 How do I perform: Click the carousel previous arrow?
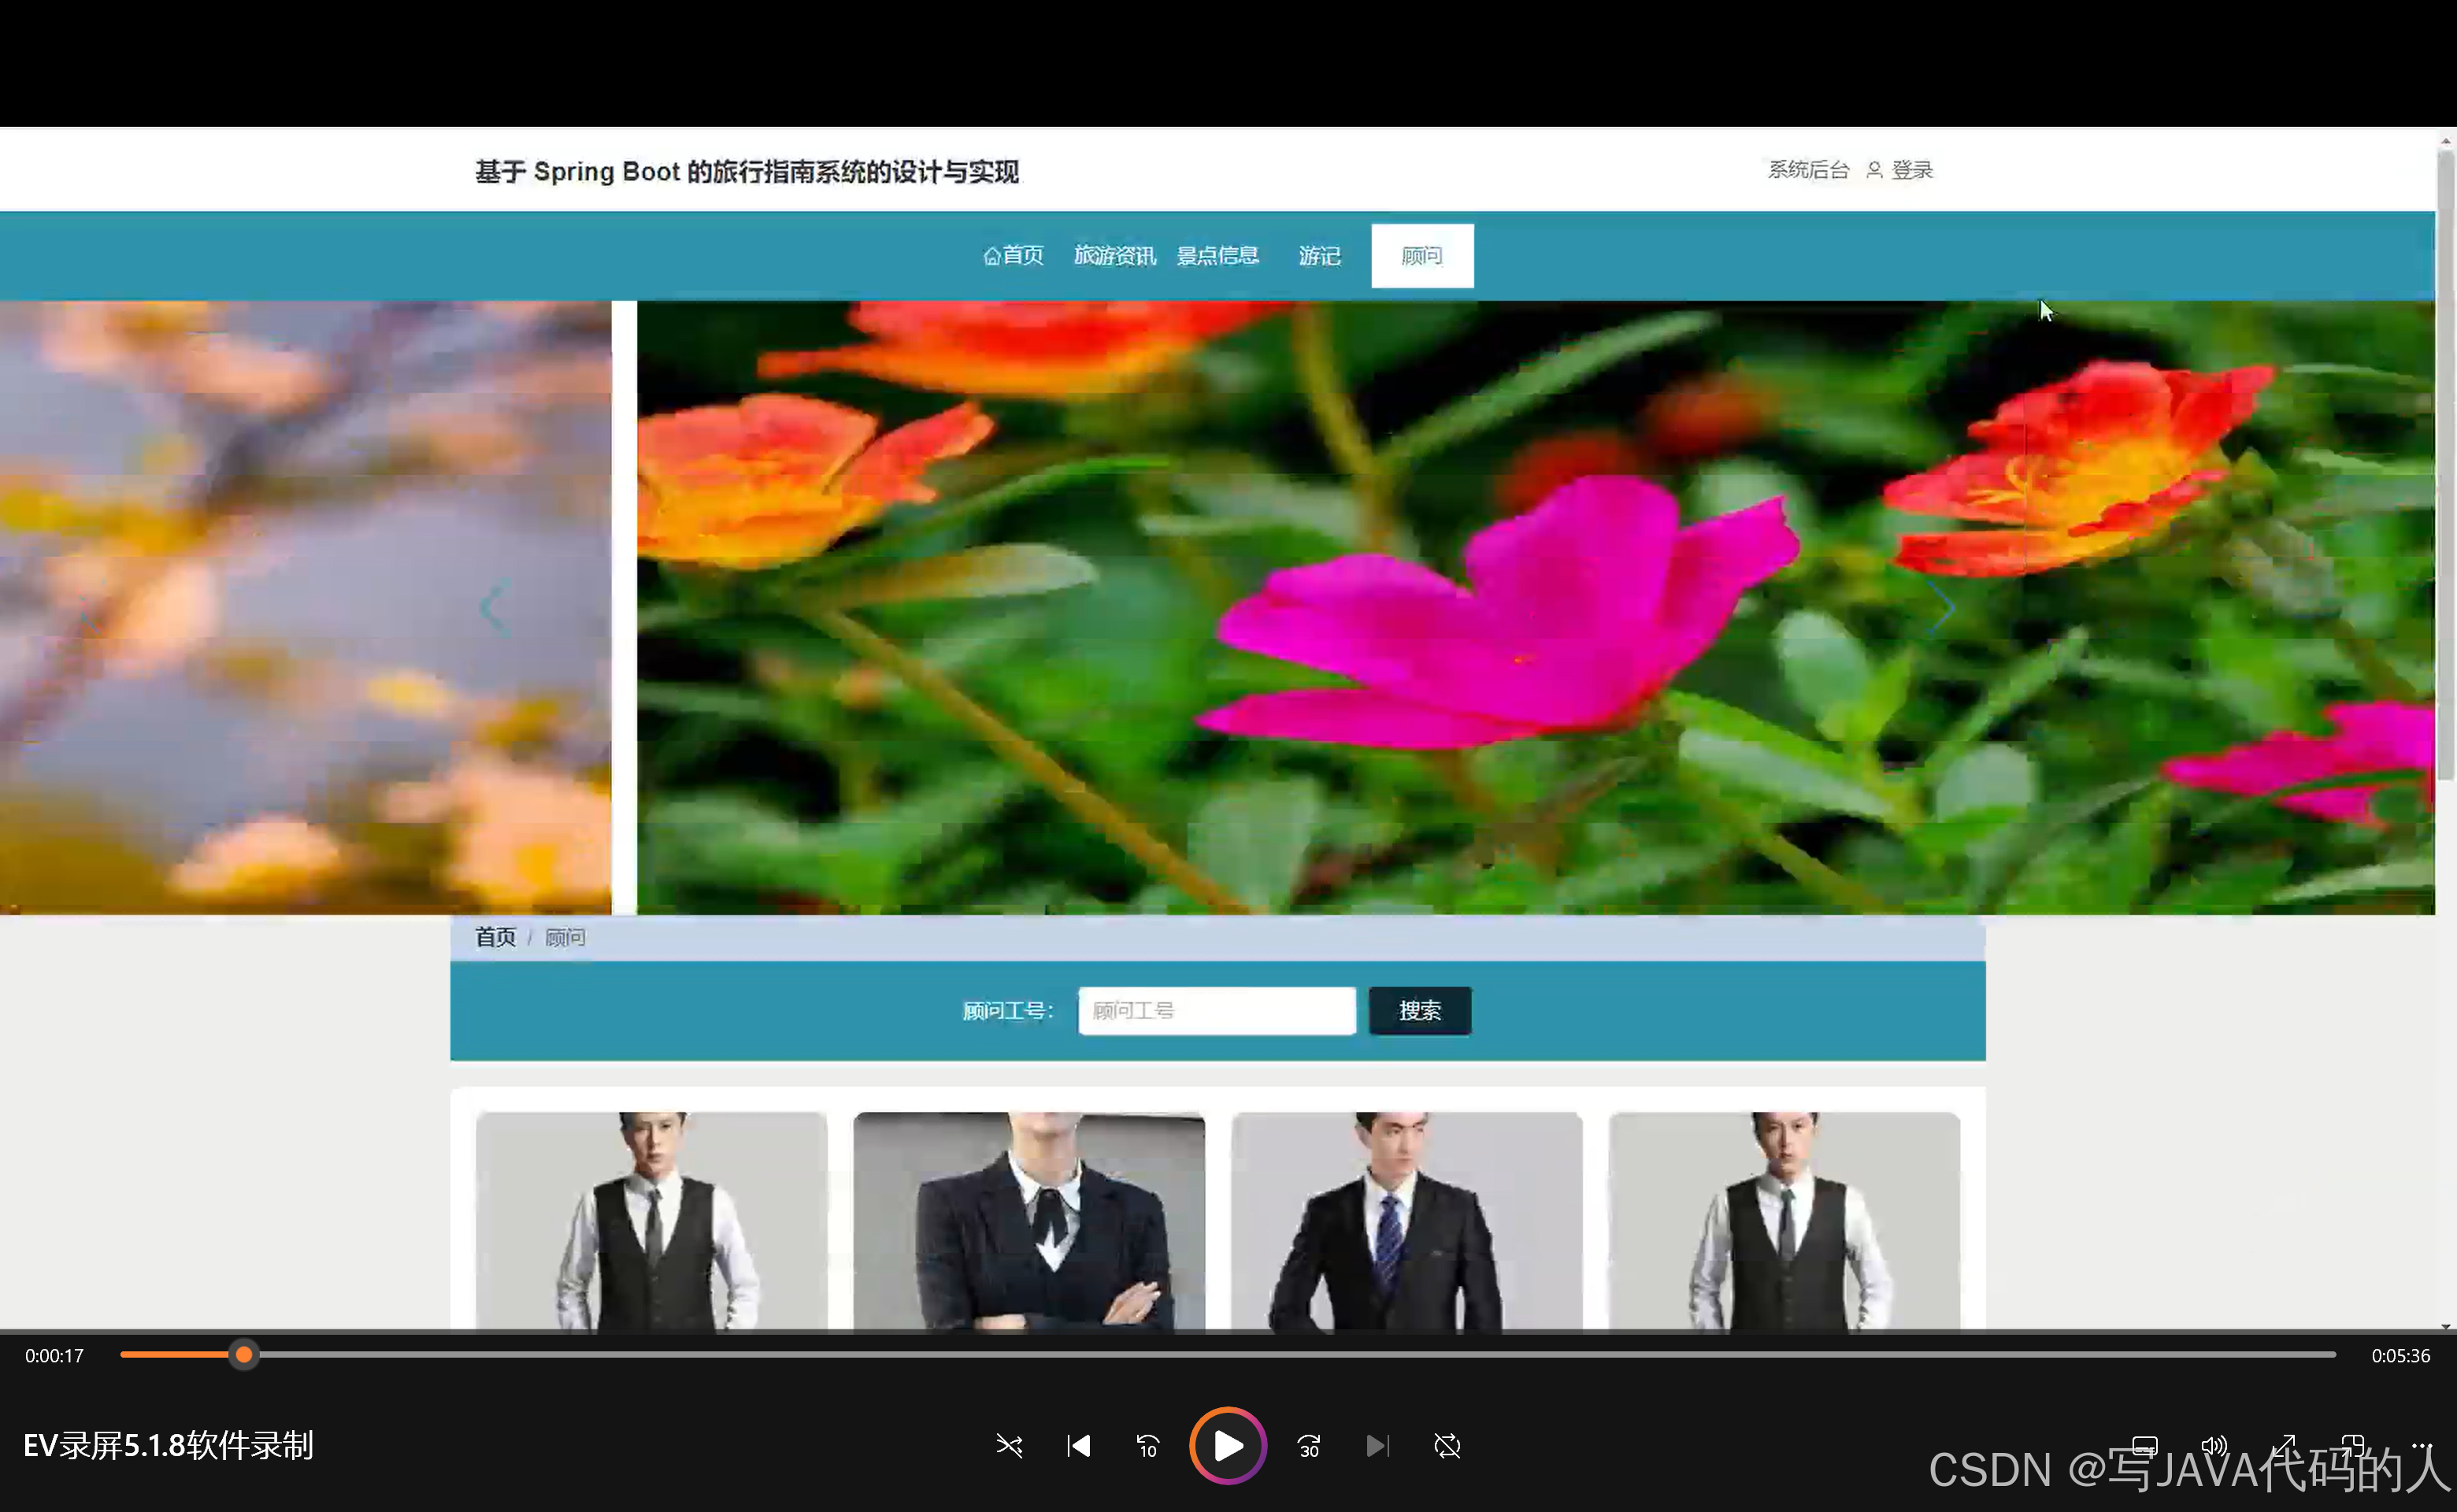494,607
